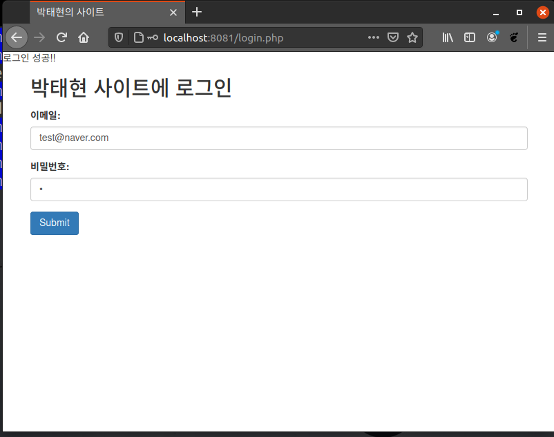
Task: Open tracking protection shield info
Action: pos(119,37)
